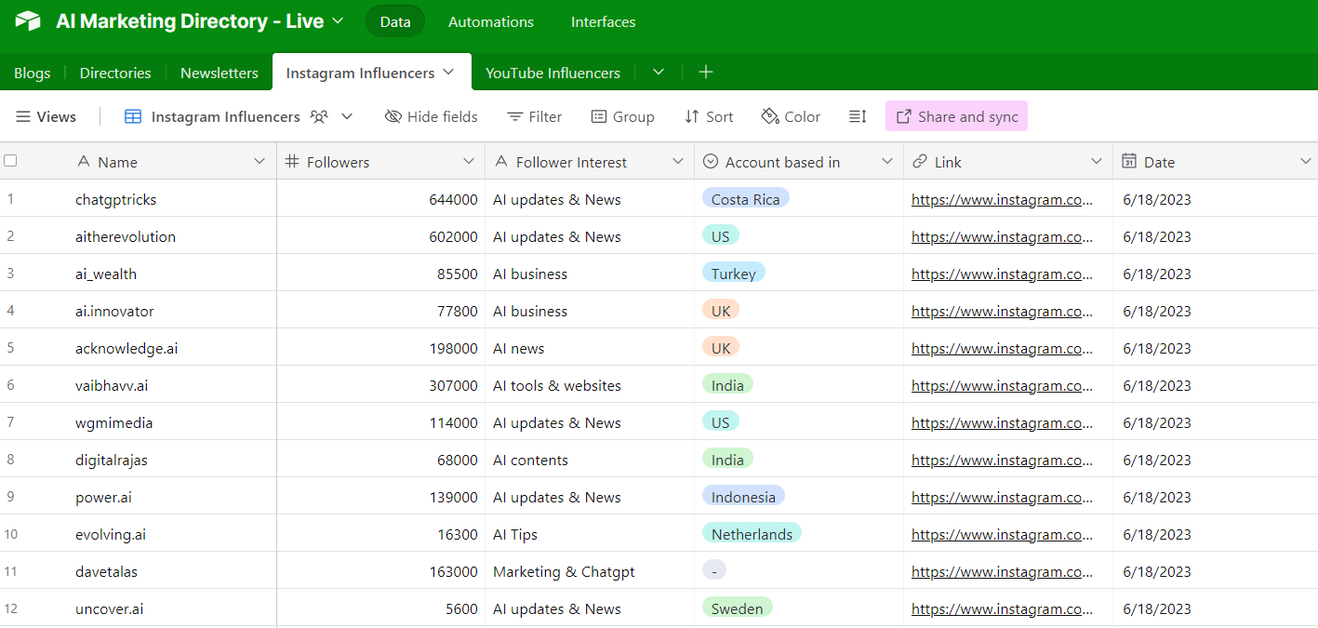Click the Group records icon
Viewport: 1318px width, 628px height.
[599, 116]
